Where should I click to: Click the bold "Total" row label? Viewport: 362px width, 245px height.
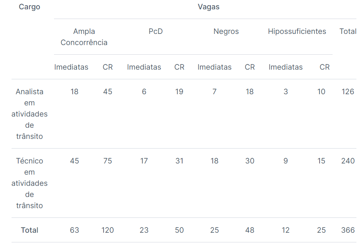(29, 230)
